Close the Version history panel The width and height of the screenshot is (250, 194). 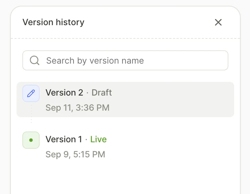point(218,22)
